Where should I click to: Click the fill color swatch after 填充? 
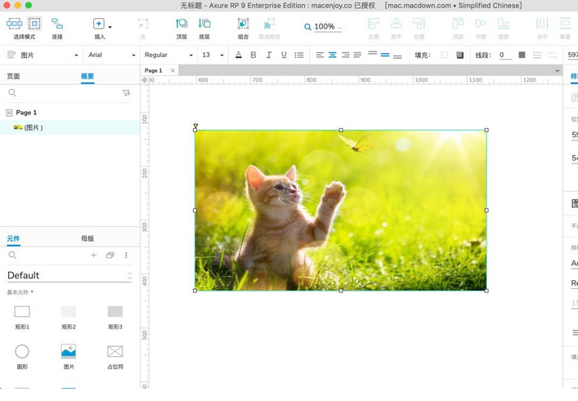tap(445, 56)
